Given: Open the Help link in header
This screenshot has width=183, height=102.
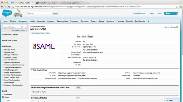Looking at the screenshot, I should pyautogui.click(x=159, y=13).
